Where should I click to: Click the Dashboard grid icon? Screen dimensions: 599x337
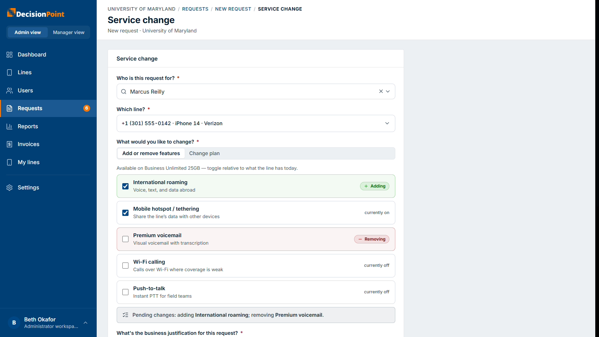click(x=9, y=55)
